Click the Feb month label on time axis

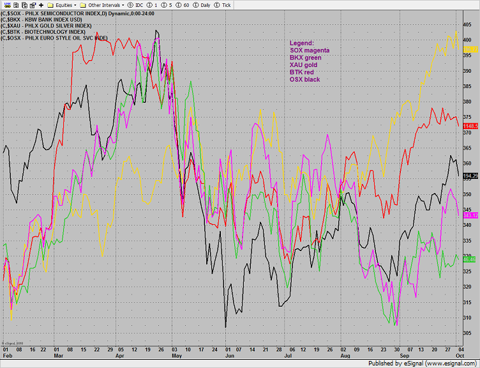click(x=8, y=356)
